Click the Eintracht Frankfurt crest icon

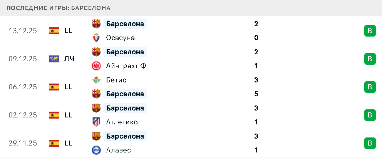point(96,66)
